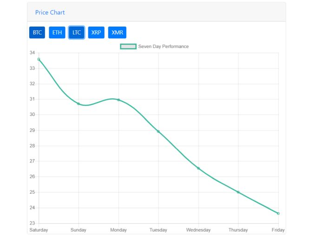Click the Tuesday axis label

click(158, 230)
